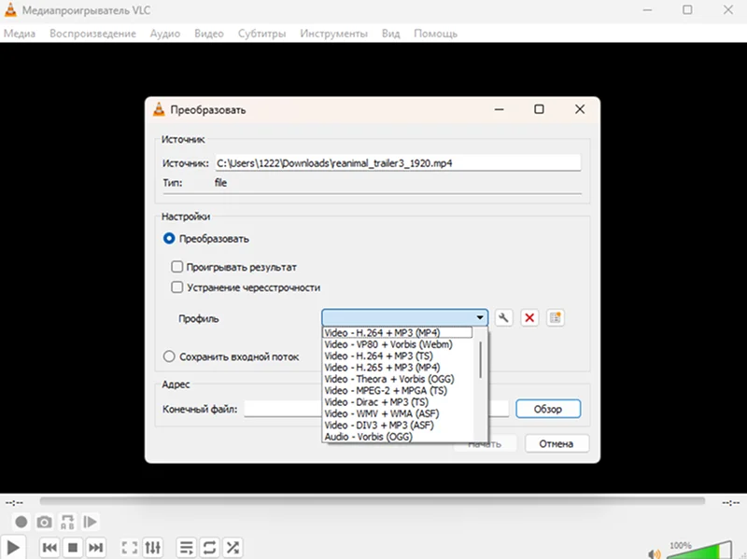Toggle fullscreen mode icon
Viewport: 747px width, 559px height.
tap(130, 548)
